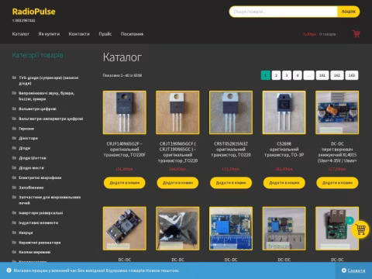372x279 pixels.
Task: Open CS2698 оригінальний транзистор title link
Action: pyautogui.click(x=284, y=150)
